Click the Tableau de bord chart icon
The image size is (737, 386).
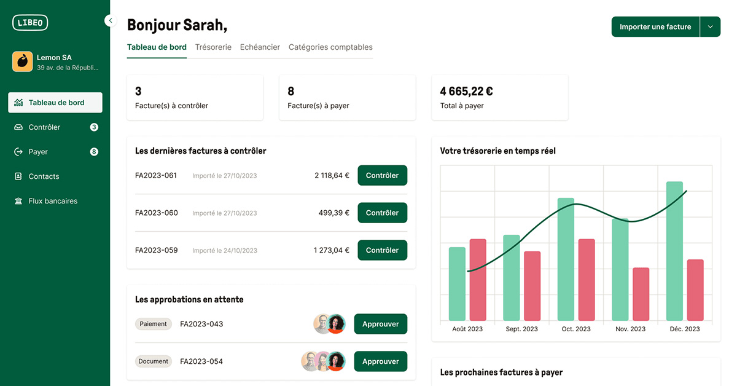(18, 103)
